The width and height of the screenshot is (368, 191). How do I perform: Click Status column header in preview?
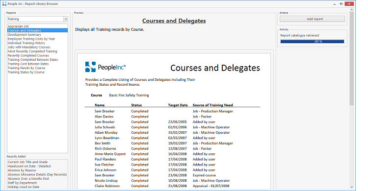136,105
